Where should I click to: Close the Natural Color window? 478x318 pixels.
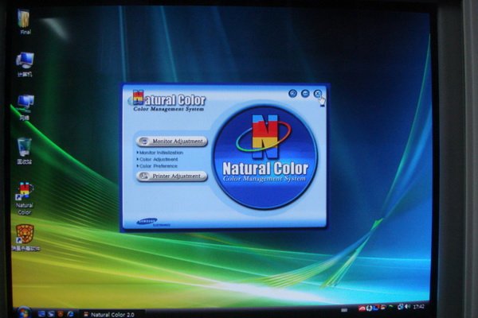(x=318, y=94)
